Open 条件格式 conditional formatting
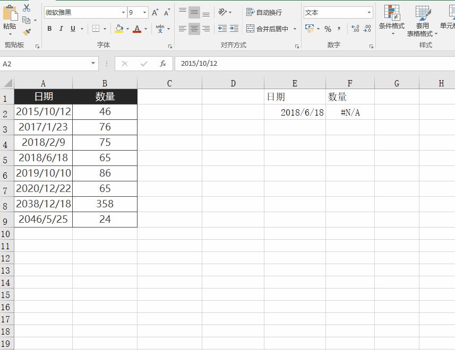The width and height of the screenshot is (455, 350). point(392,19)
